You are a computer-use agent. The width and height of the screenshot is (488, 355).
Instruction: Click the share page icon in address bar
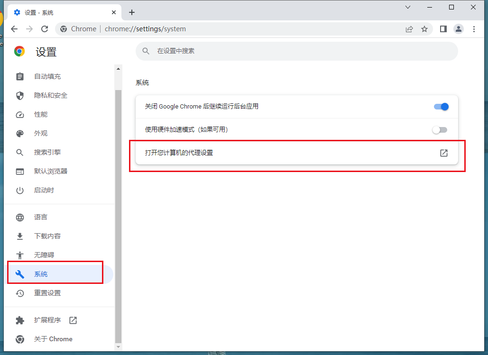(x=409, y=29)
